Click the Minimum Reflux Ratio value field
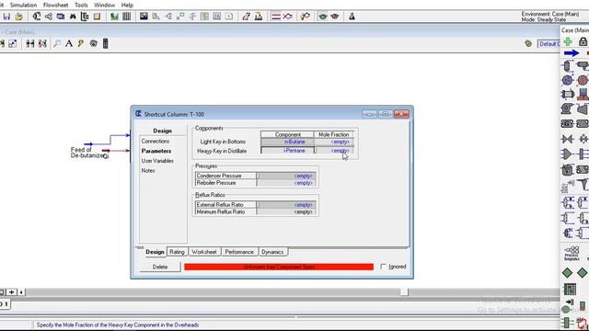589x331 pixels. point(286,211)
